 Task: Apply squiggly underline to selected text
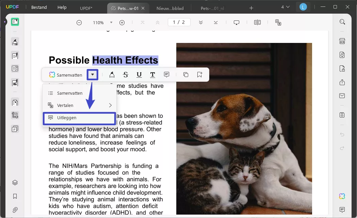[152, 75]
